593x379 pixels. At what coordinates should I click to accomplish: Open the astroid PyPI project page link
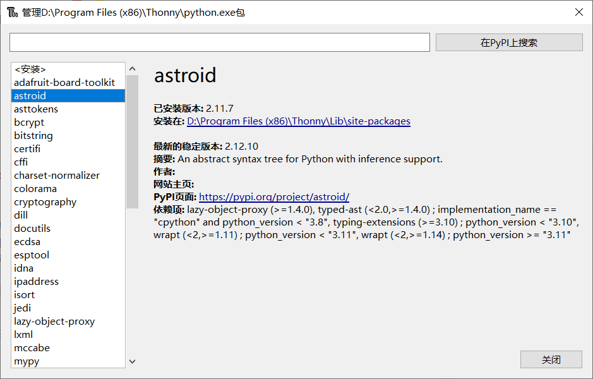tap(274, 196)
